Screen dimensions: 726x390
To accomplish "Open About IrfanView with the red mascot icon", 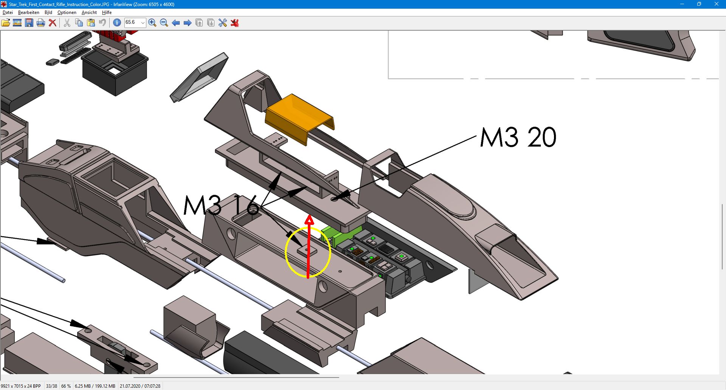I will click(235, 23).
